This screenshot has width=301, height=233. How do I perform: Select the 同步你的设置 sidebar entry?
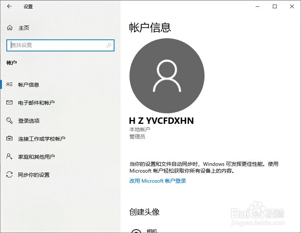click(x=34, y=174)
